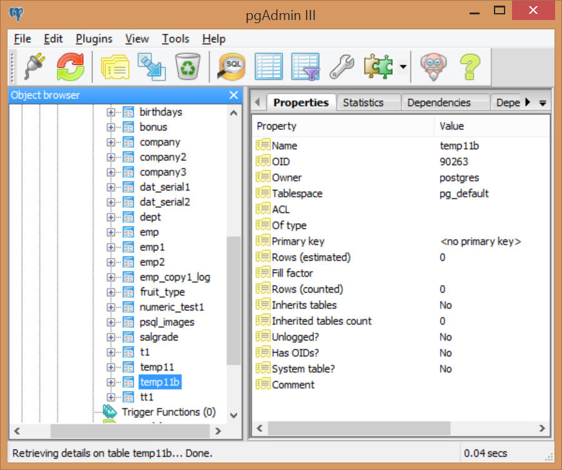Open SQL help question mark icon
562x470 pixels.
point(470,67)
